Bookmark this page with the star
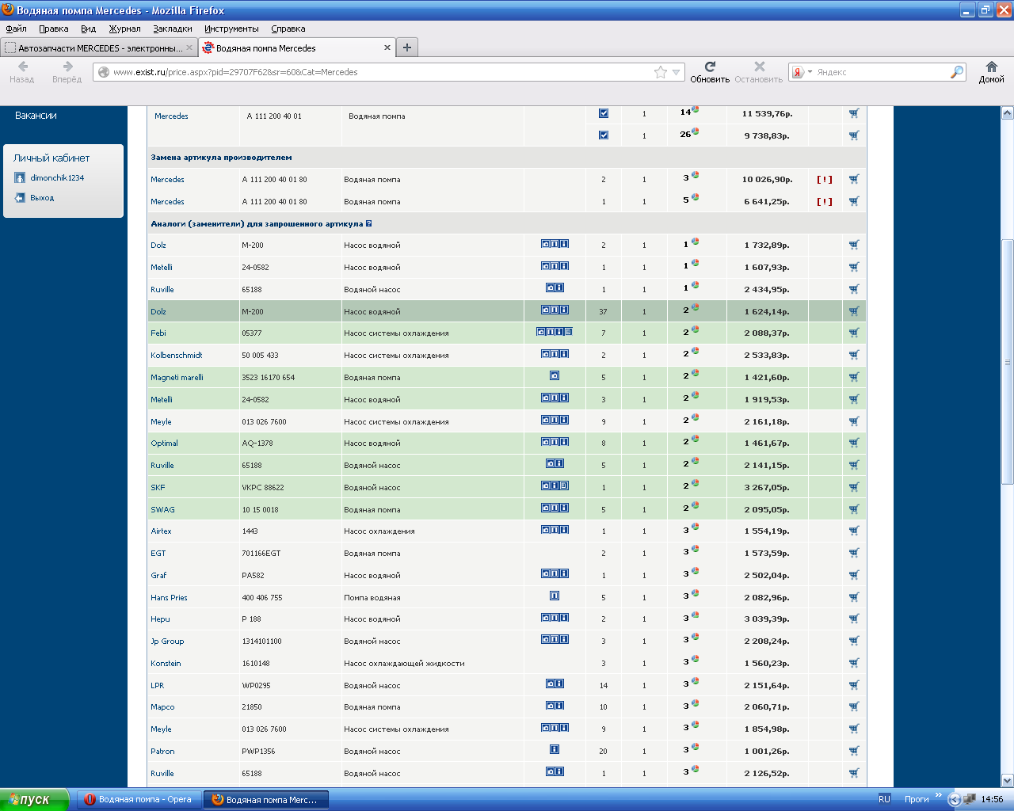1014x811 pixels. coord(661,72)
